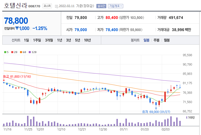201x135 pixels.
Task: Click the 90,790 price axis label
Action: [x=187, y=64]
